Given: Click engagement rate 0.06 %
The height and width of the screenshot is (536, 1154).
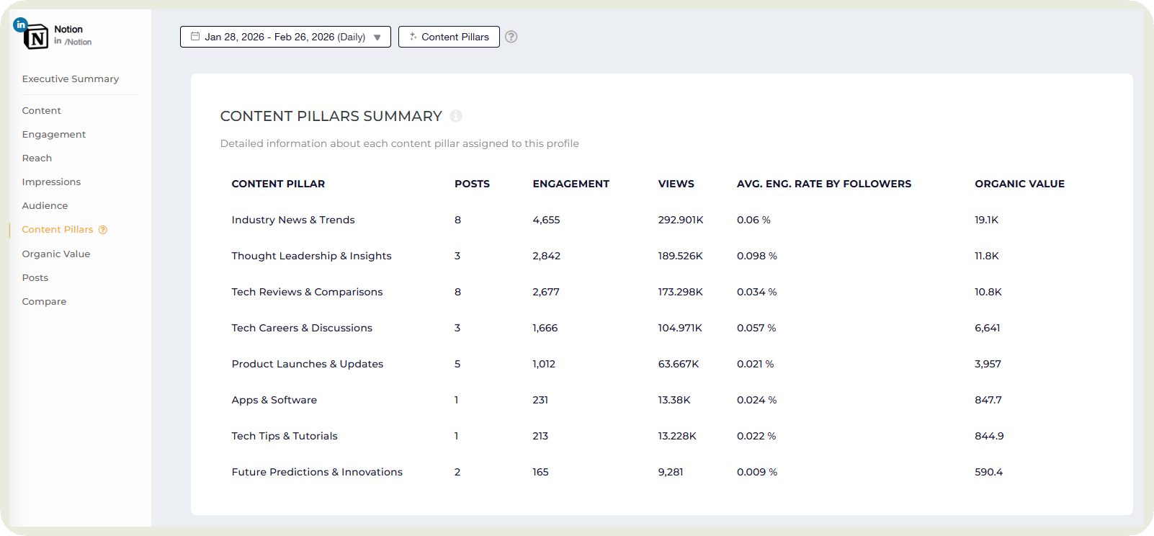Looking at the screenshot, I should (x=753, y=220).
